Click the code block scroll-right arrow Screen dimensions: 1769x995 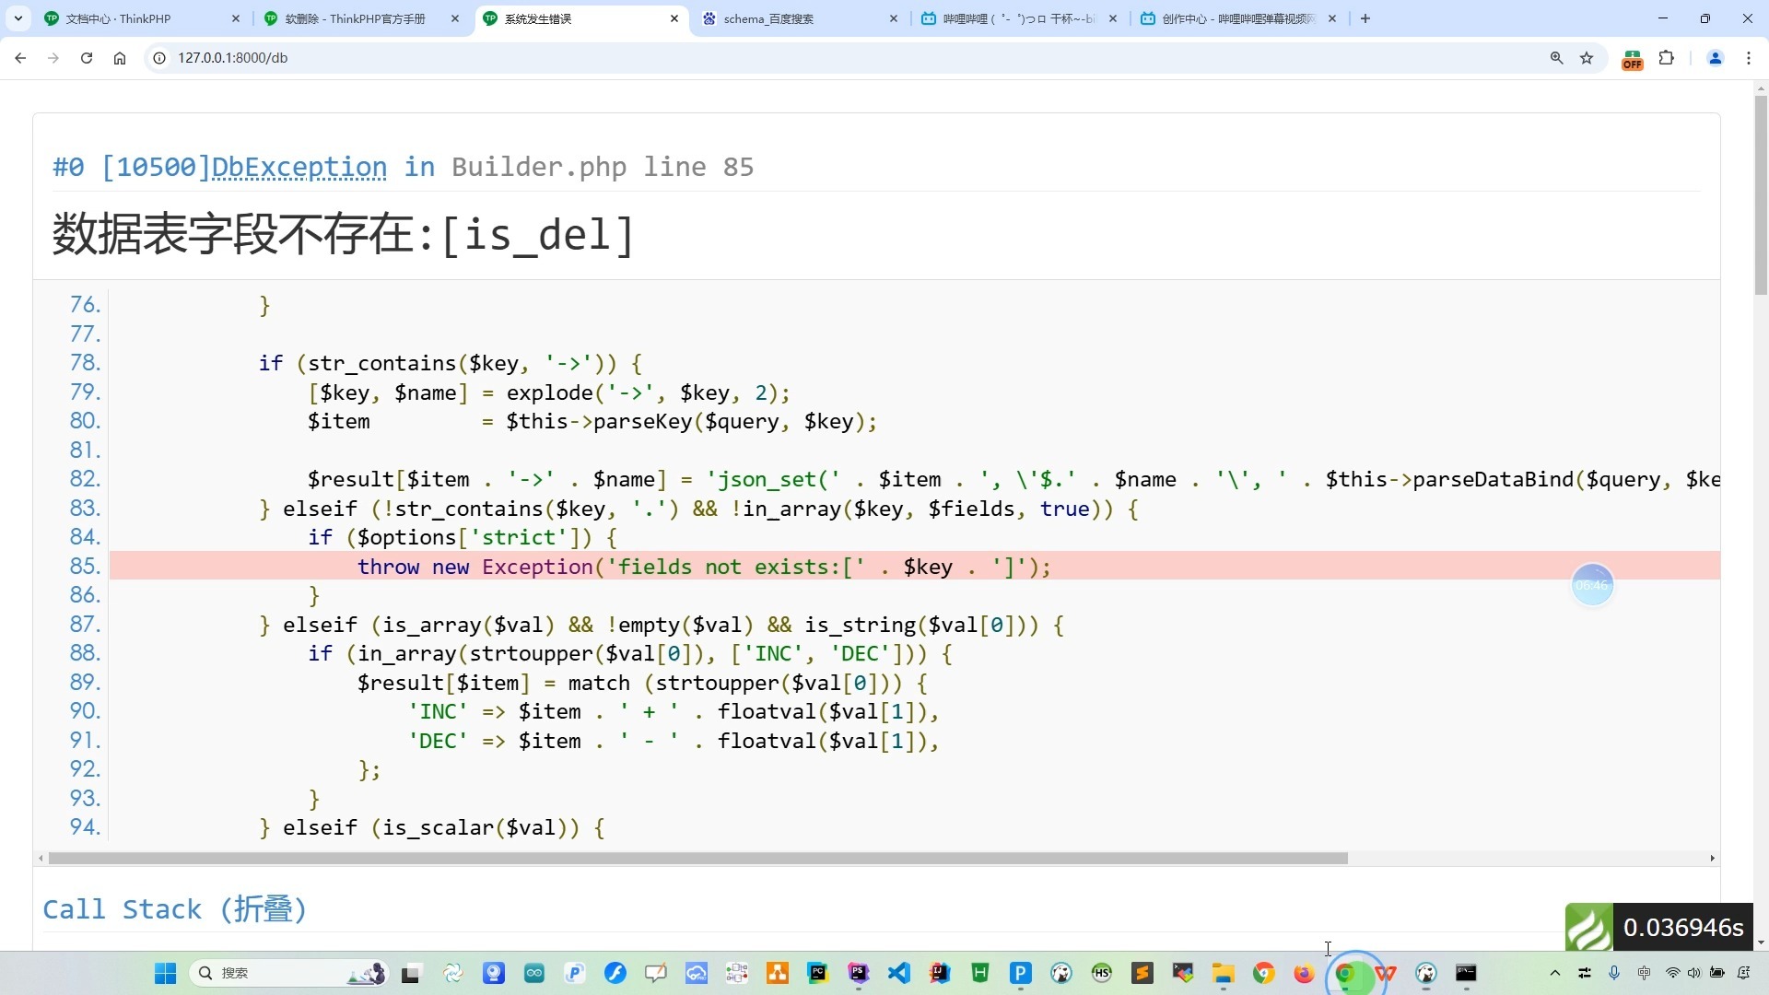coord(1712,859)
